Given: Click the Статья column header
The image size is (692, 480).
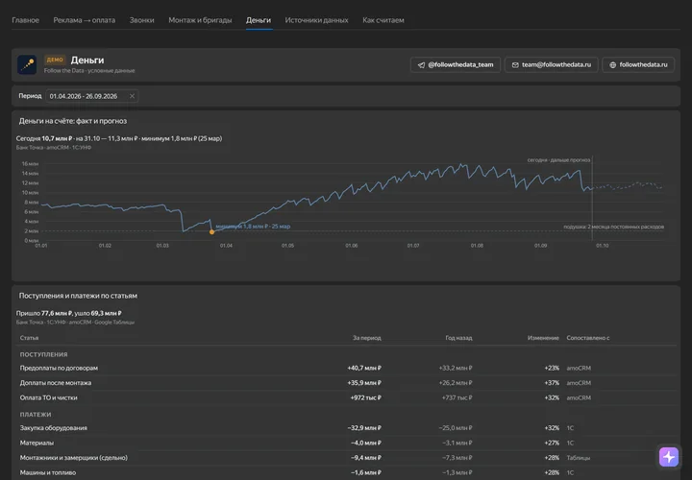Looking at the screenshot, I should pos(29,338).
